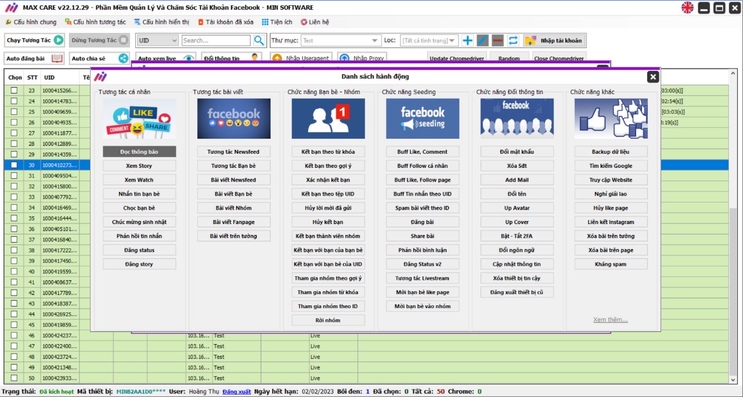Open Cấu hình chung menu
This screenshot has width=743, height=397.
31,22
